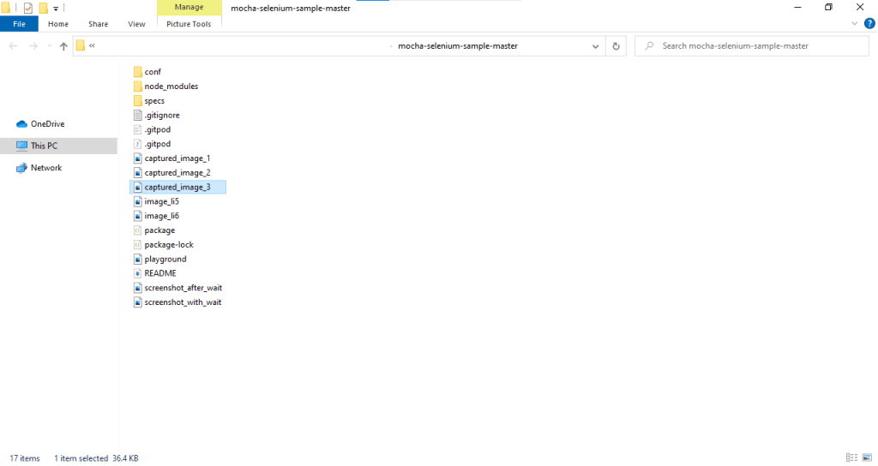Click the This PC label in the navigation pane

[44, 146]
